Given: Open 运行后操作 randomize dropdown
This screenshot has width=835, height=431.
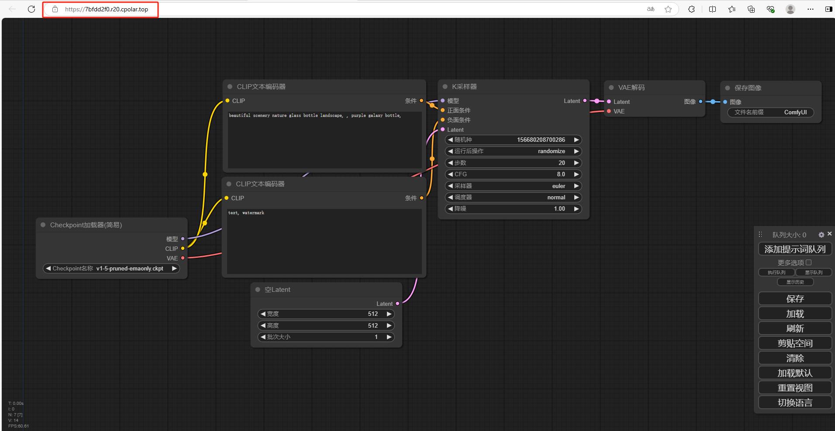Looking at the screenshot, I should pyautogui.click(x=513, y=151).
